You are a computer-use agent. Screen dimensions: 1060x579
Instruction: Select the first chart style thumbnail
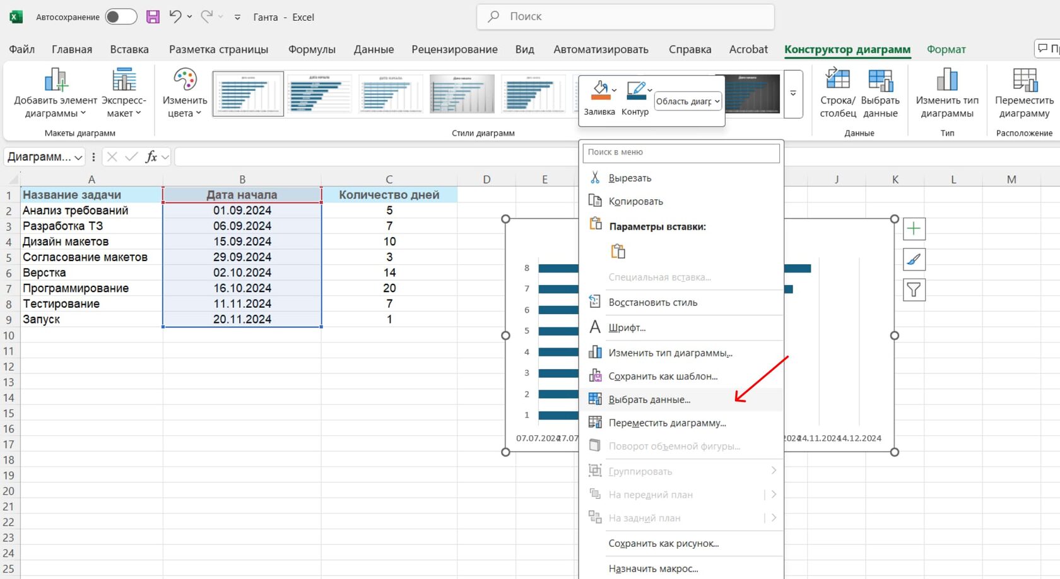(x=248, y=93)
